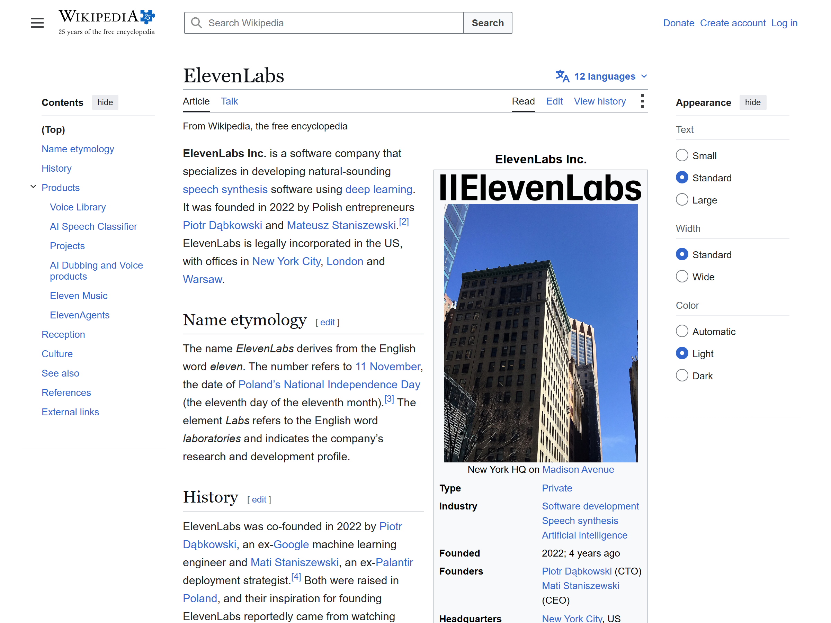
Task: Go to Voice Library subsection
Action: pyautogui.click(x=78, y=207)
